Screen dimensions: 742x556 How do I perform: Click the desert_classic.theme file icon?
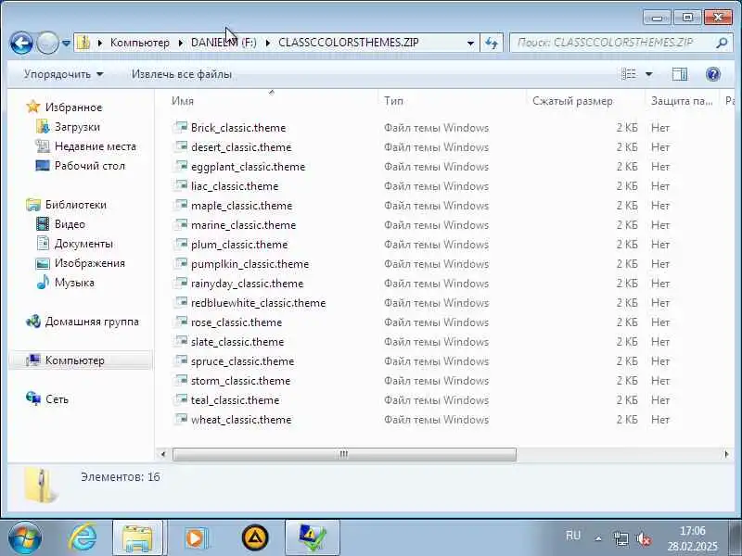pos(181,146)
